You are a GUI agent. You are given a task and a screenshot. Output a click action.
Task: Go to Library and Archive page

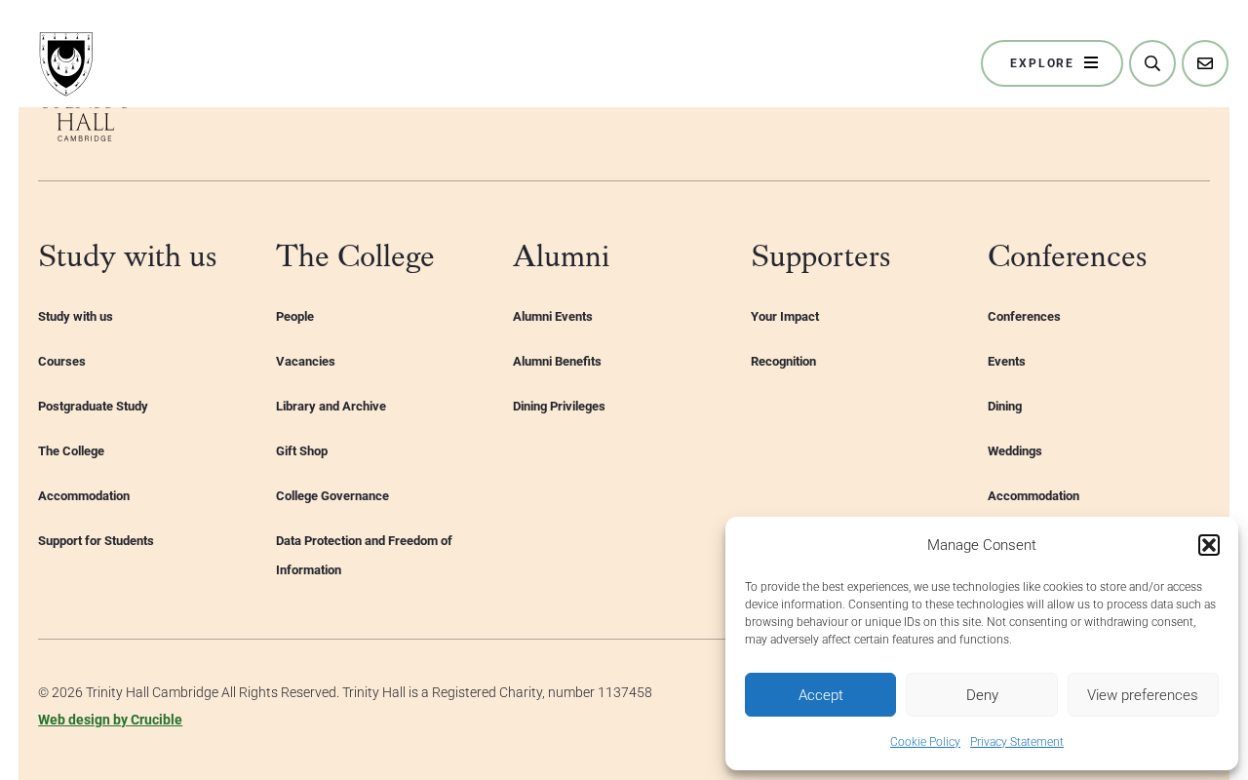click(x=331, y=407)
